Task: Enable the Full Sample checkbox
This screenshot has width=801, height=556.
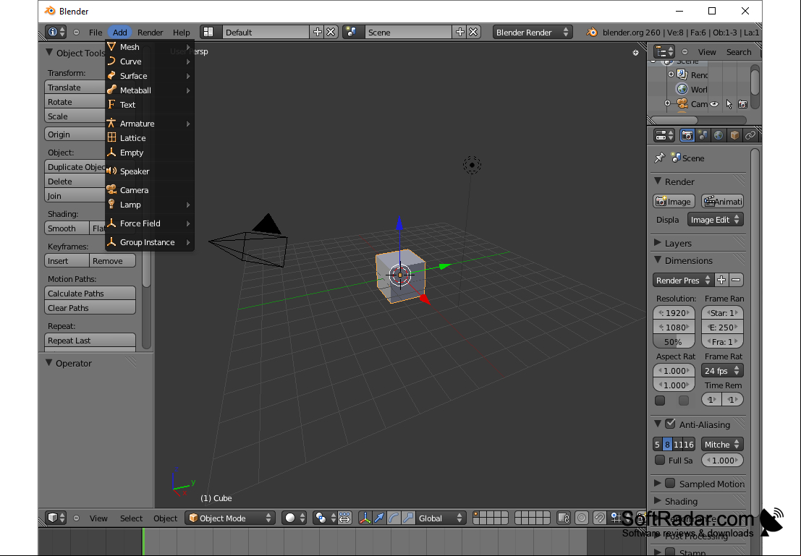Action: point(660,460)
